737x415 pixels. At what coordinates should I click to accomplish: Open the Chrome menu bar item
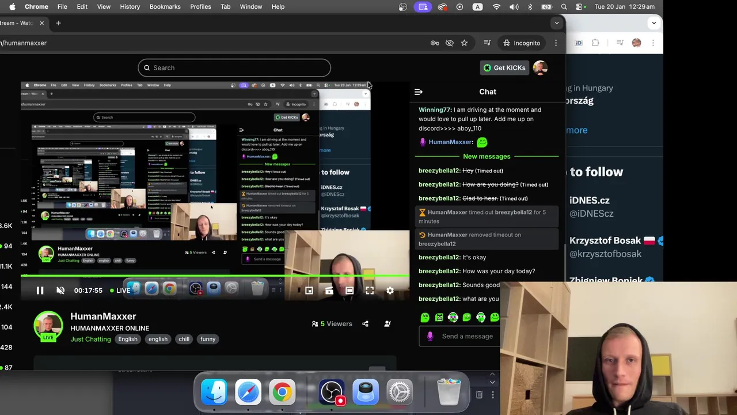coord(36,6)
